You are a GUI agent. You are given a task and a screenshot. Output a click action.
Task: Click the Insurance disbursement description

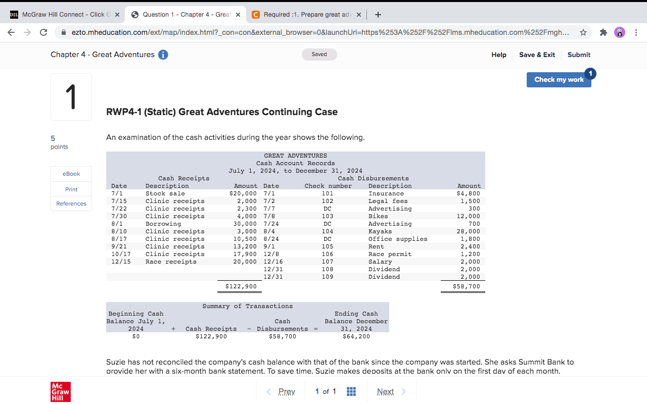[386, 193]
